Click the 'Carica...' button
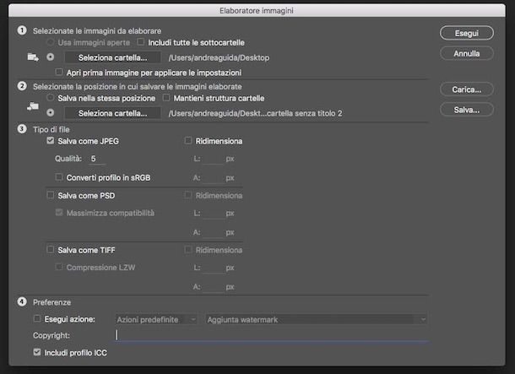The width and height of the screenshot is (515, 374). pyautogui.click(x=466, y=89)
